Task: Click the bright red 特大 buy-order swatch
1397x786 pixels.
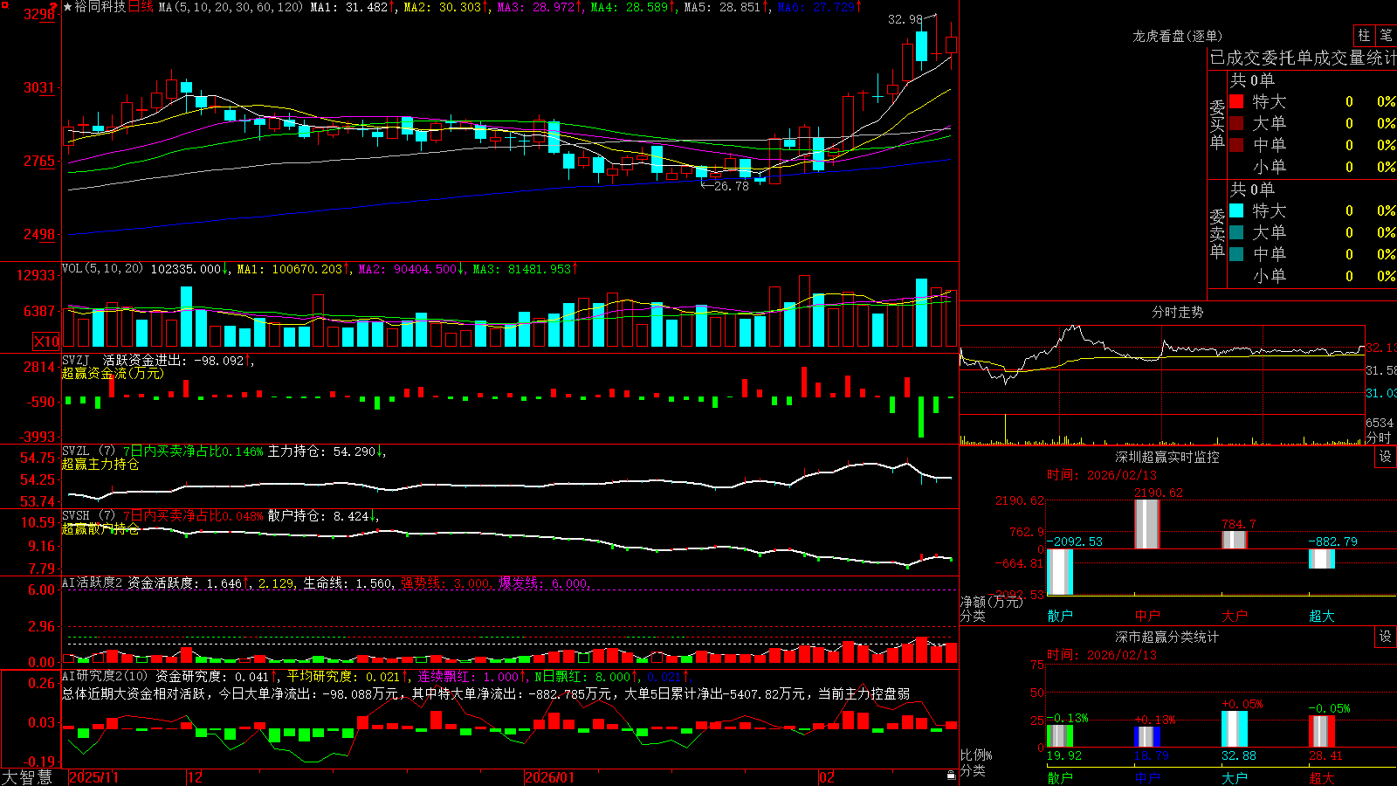Action: pos(1236,101)
